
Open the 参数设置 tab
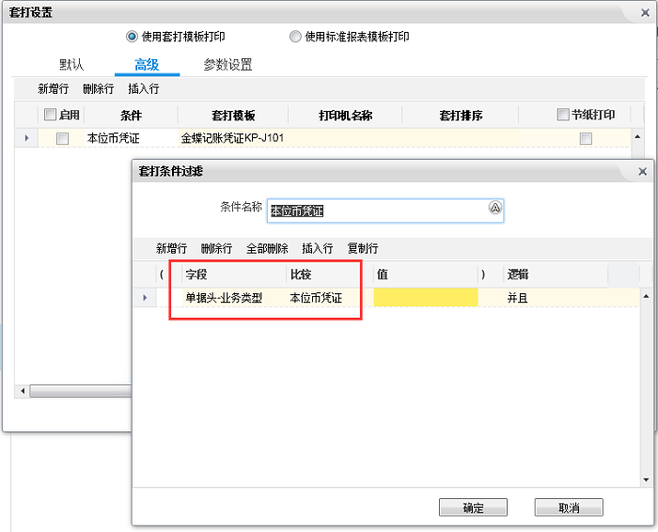[227, 65]
